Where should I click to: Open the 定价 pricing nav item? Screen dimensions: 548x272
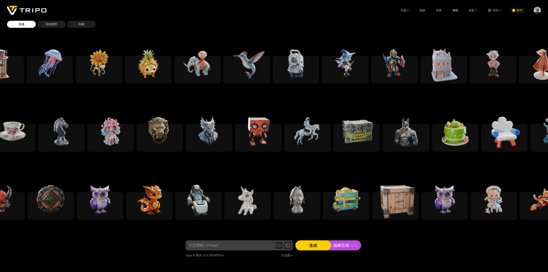point(438,11)
